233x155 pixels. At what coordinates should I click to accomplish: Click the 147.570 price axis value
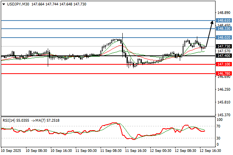224,51
